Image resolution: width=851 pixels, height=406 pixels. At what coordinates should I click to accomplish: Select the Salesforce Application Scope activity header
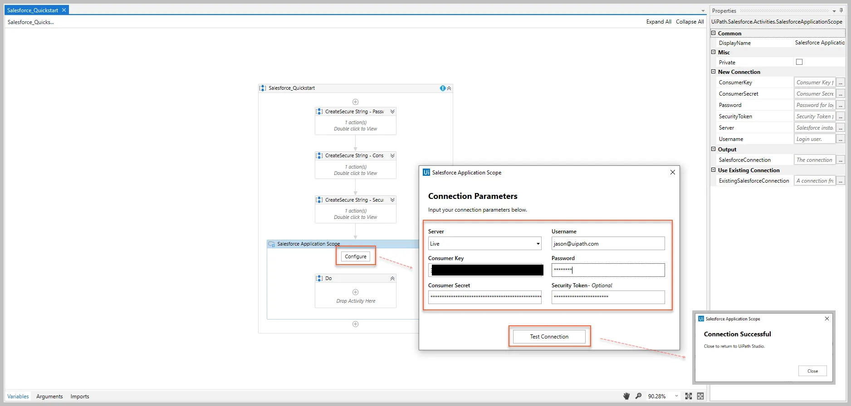click(x=343, y=244)
